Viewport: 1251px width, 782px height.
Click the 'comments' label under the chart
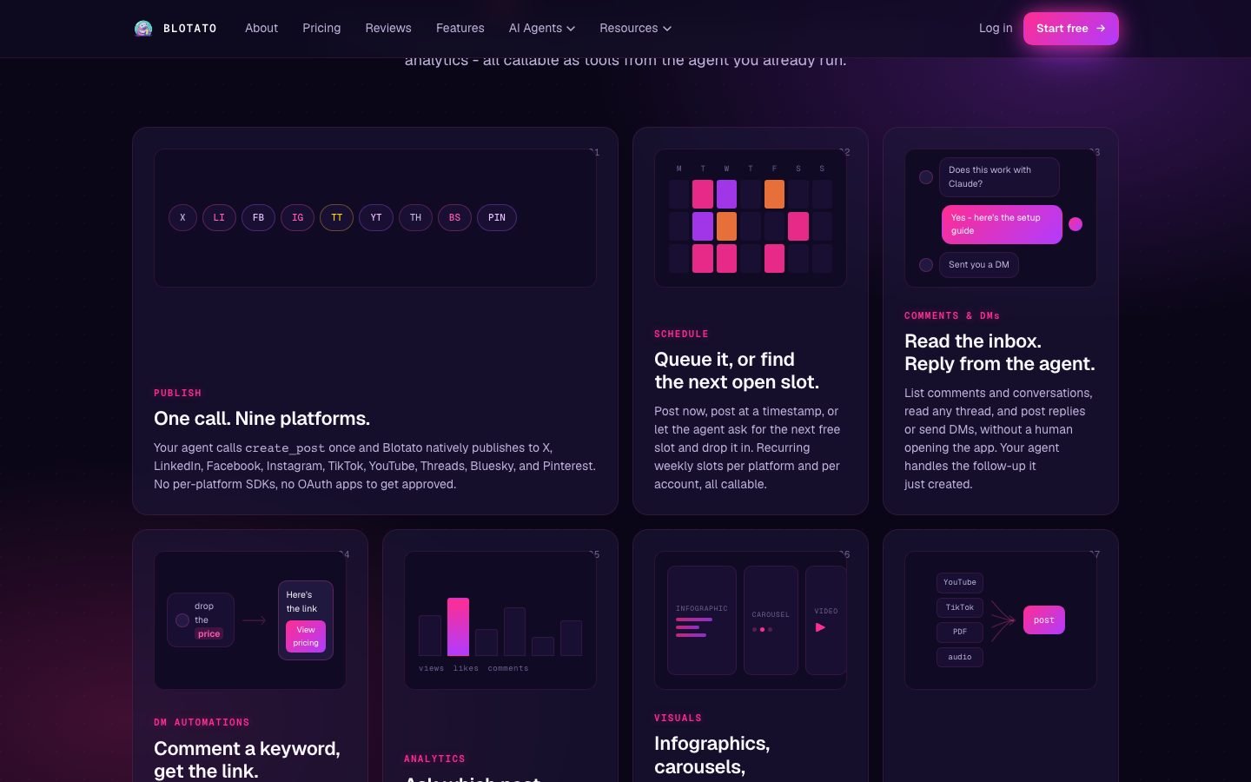coord(508,668)
